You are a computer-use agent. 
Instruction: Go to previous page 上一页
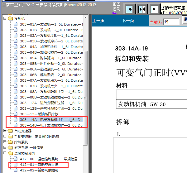point(98,21)
